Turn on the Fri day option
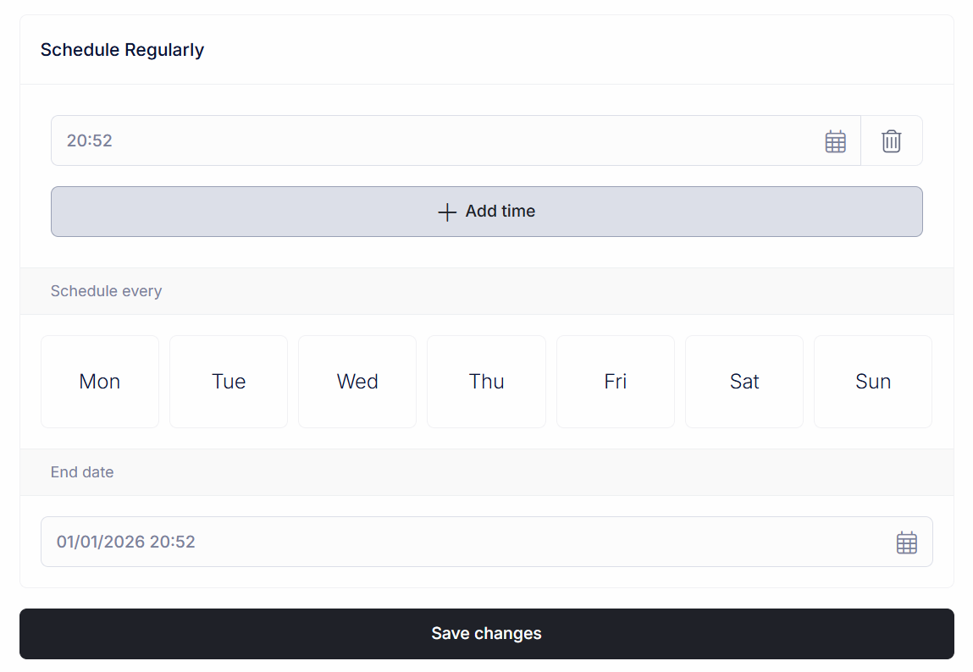Image resolution: width=973 pixels, height=672 pixels. (x=616, y=382)
